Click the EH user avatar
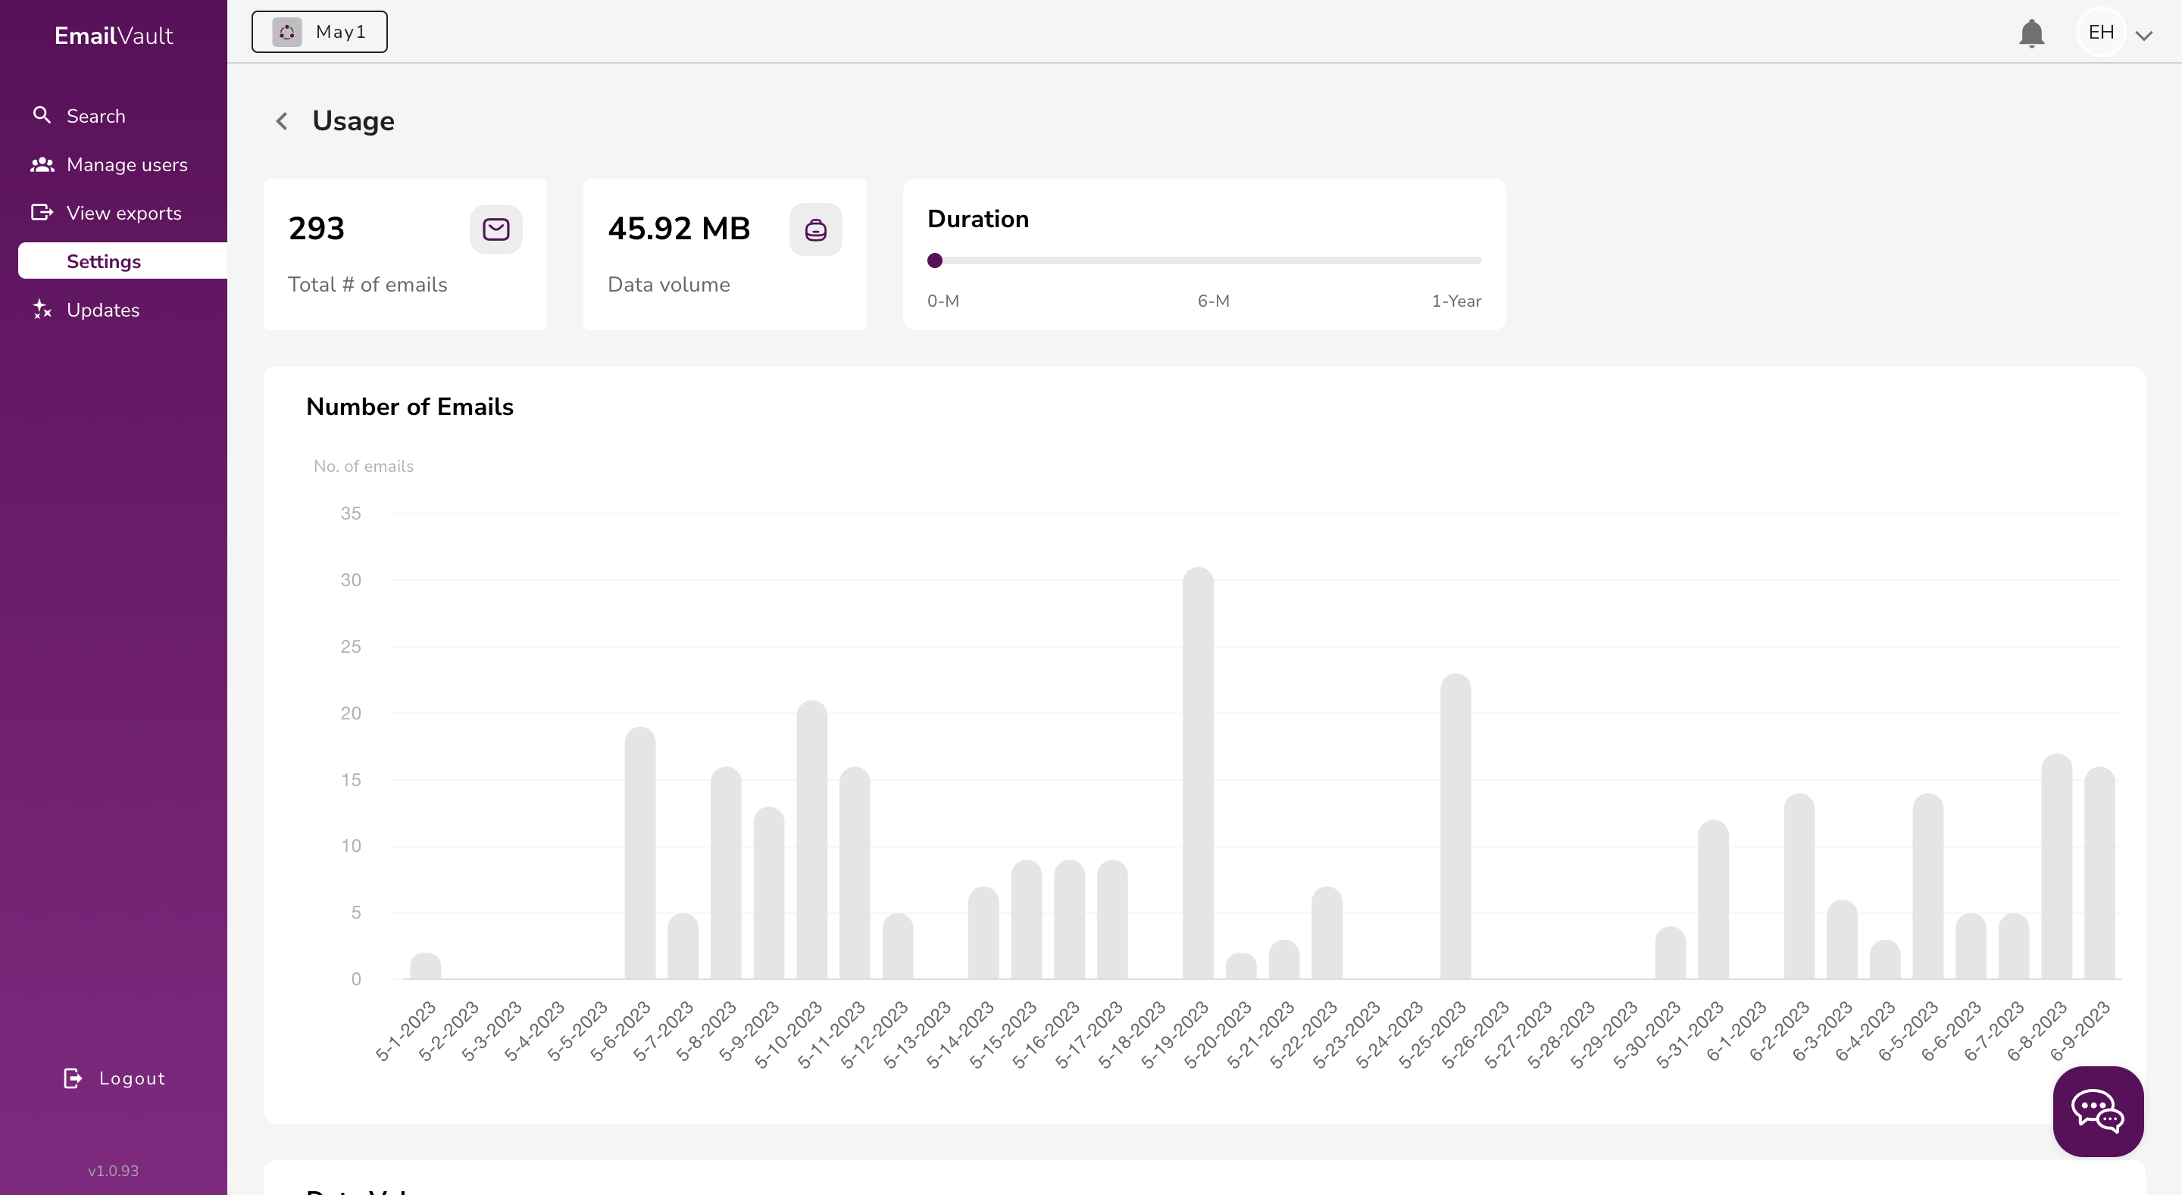 (2101, 32)
